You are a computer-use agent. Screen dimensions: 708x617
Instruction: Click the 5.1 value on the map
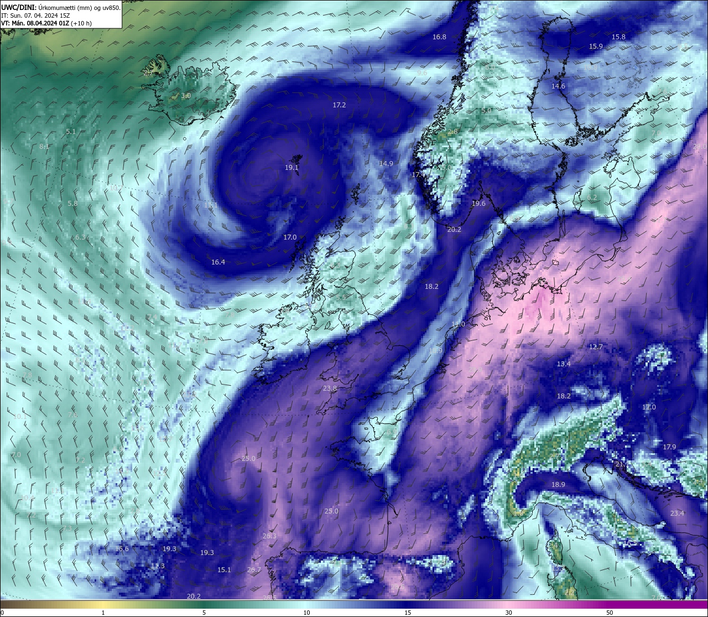click(x=71, y=131)
